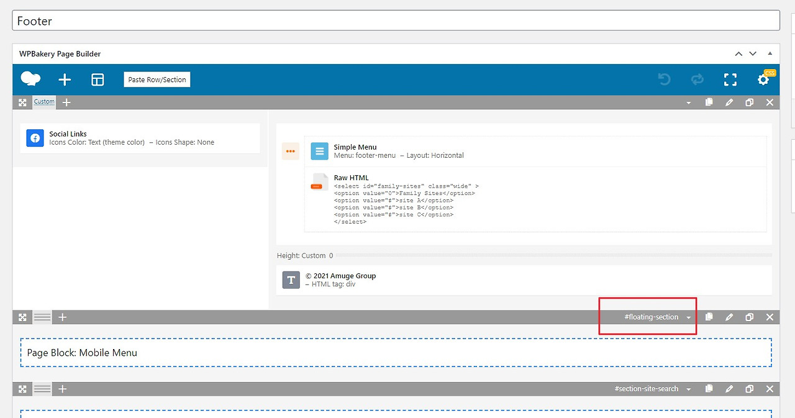Select the Simple Menu element
This screenshot has height=418, width=795.
pyautogui.click(x=535, y=151)
